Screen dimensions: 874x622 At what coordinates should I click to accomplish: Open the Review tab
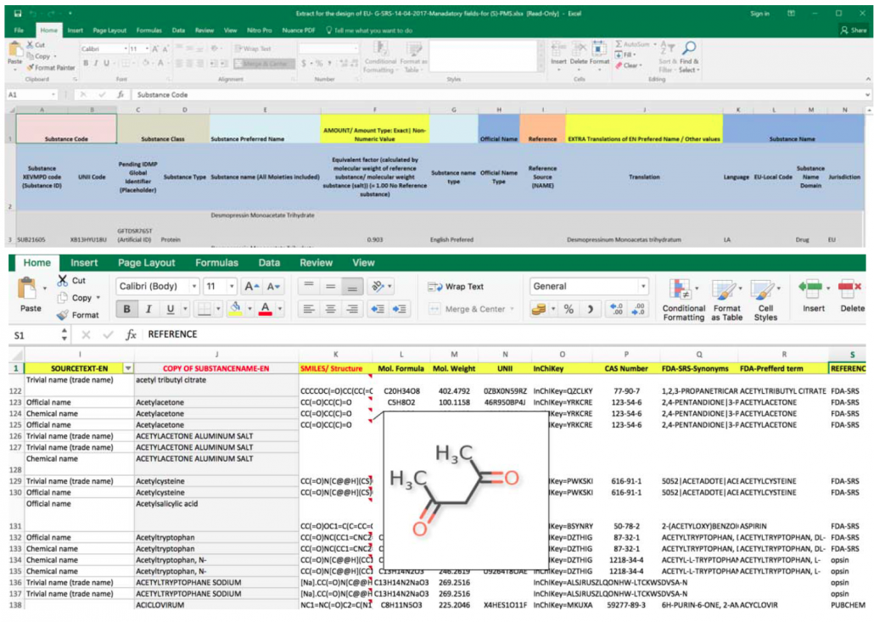(x=316, y=263)
